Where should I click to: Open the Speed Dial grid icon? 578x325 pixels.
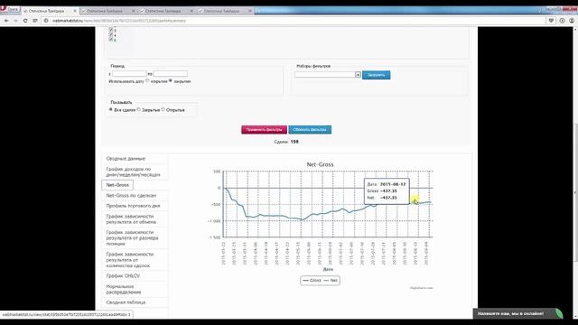click(35, 21)
